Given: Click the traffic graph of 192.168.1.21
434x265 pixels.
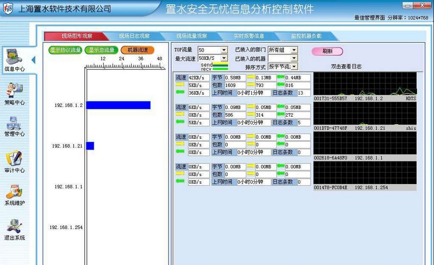Looking at the screenshot, I should pyautogui.click(x=365, y=113).
